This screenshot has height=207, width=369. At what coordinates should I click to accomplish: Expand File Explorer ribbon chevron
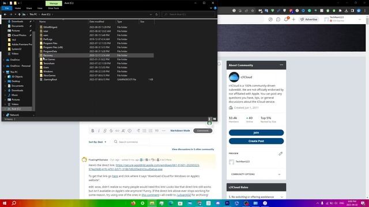(x=211, y=8)
